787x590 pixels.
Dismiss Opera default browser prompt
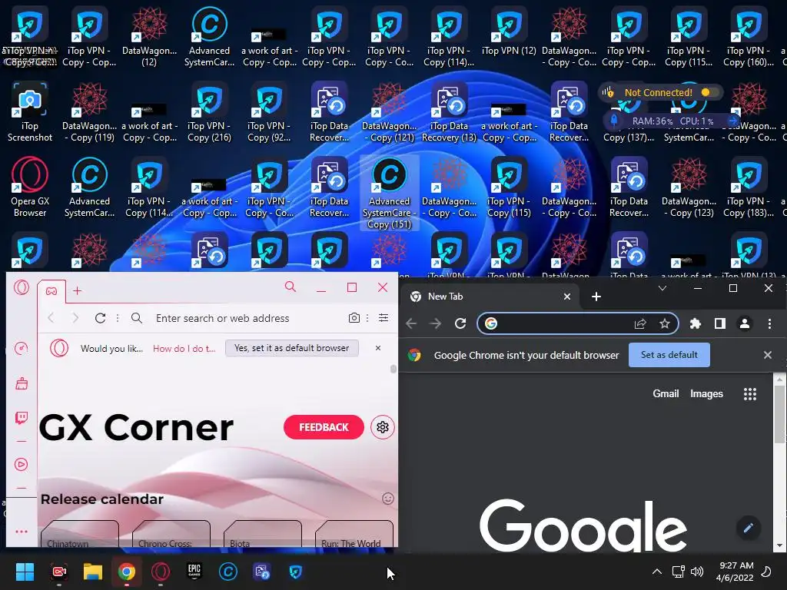tap(378, 348)
